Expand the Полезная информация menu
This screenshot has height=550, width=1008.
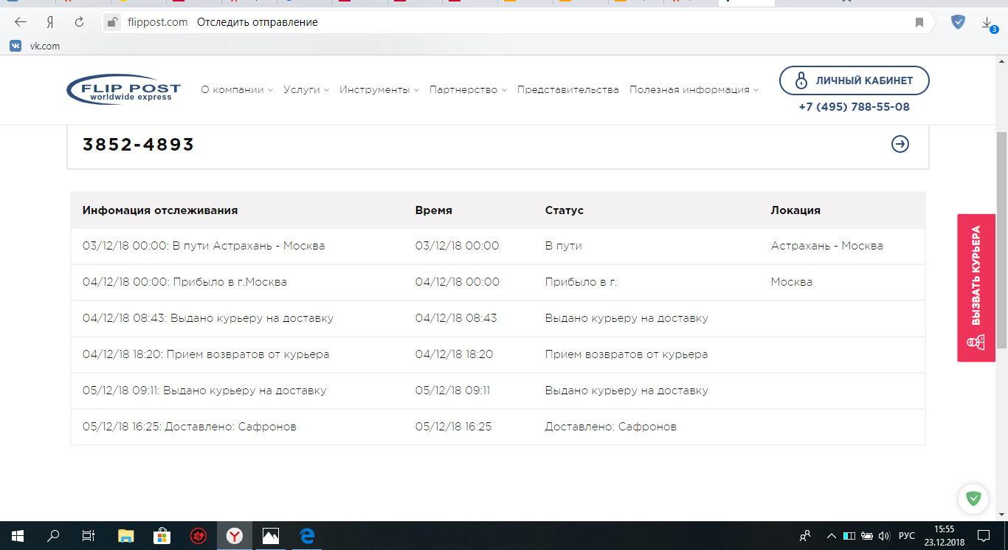coord(694,89)
